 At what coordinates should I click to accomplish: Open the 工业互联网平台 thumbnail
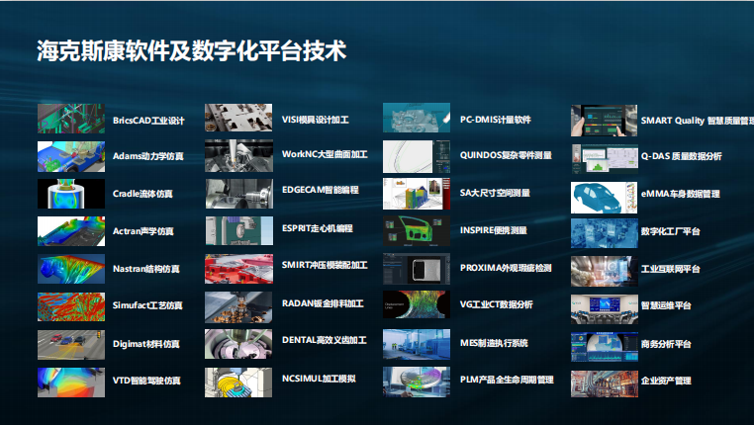605,271
